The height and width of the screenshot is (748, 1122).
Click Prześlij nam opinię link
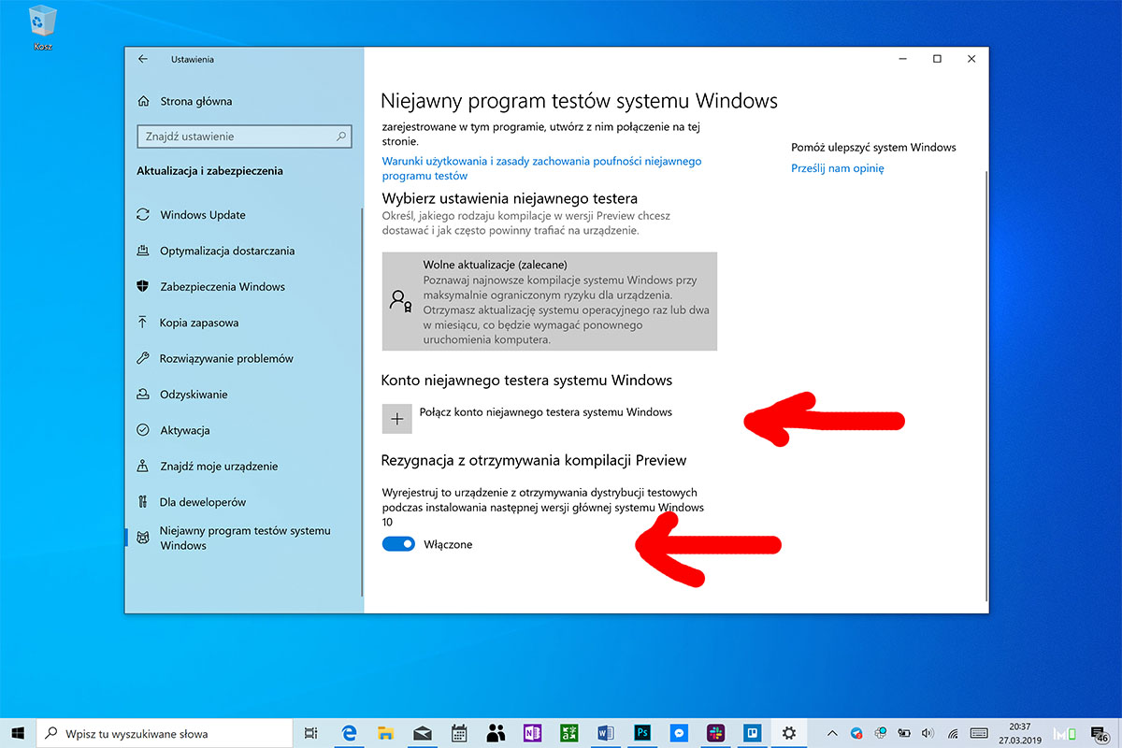837,168
